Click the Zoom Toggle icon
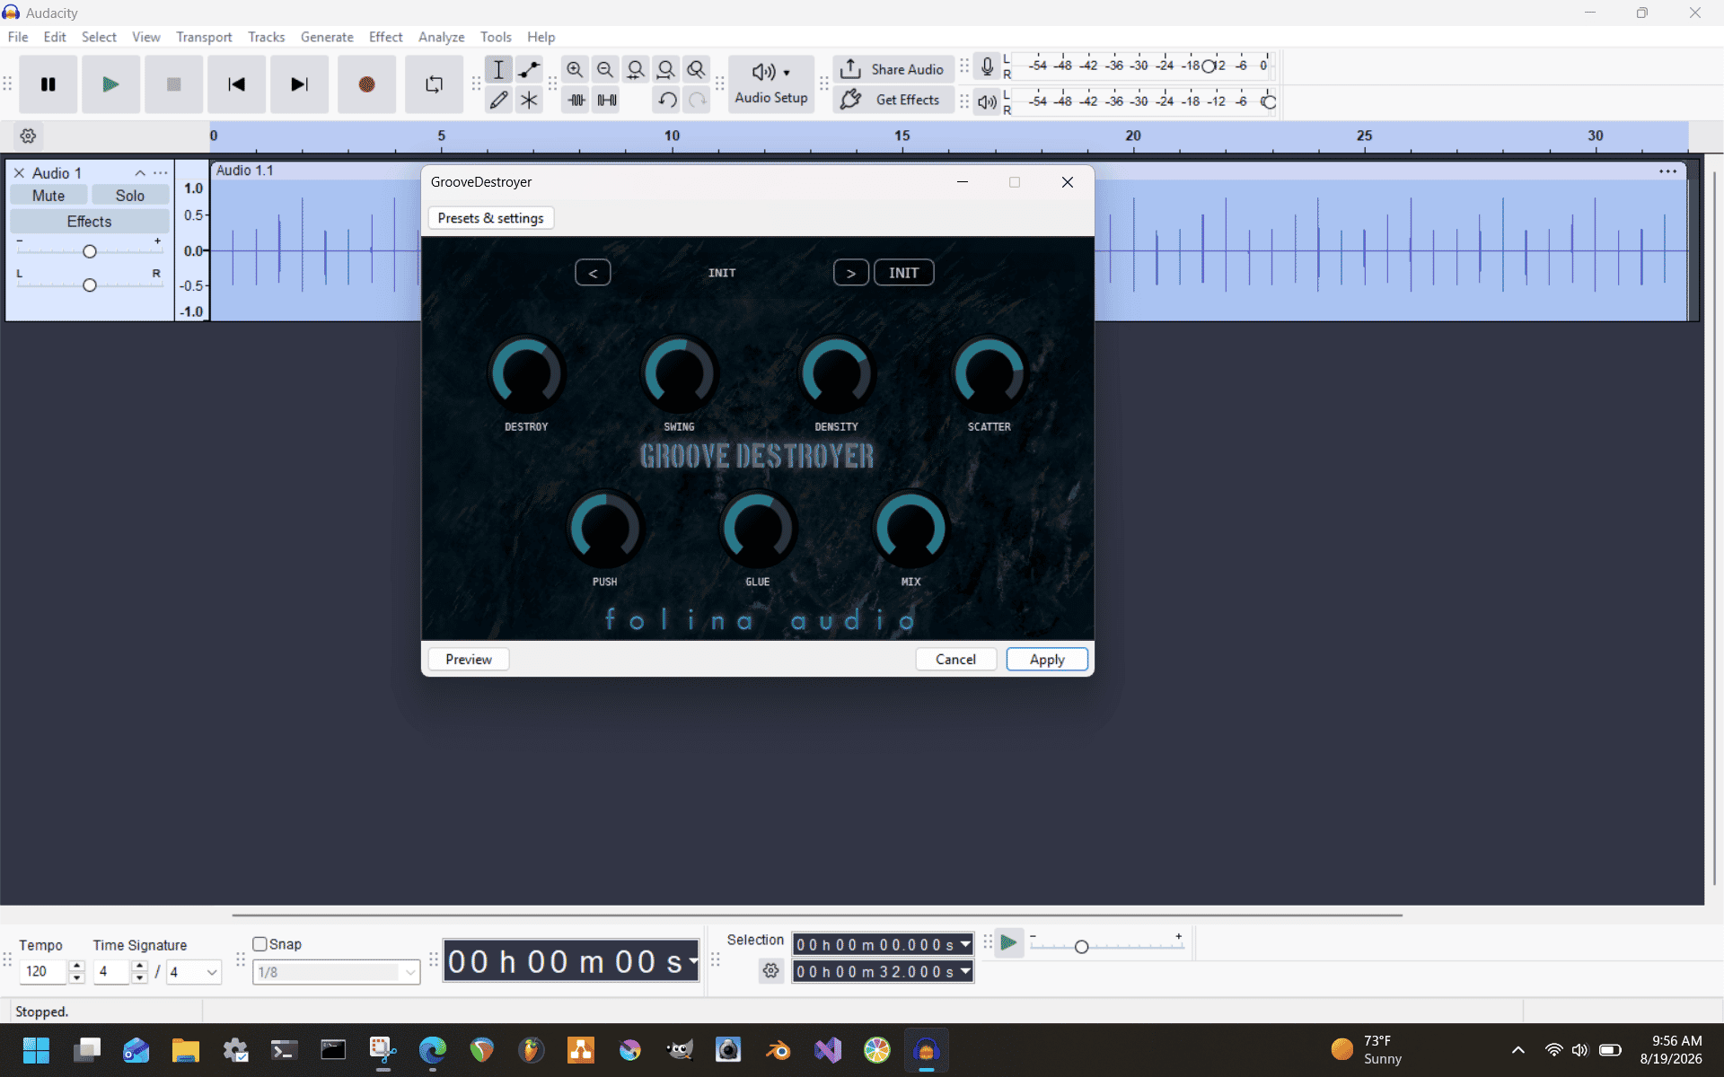 coord(696,69)
